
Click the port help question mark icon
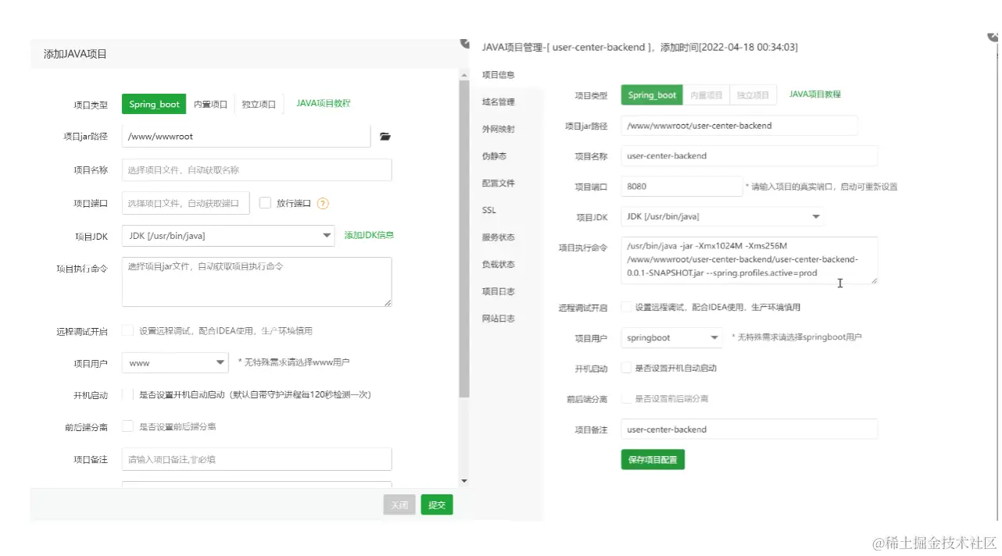click(323, 203)
